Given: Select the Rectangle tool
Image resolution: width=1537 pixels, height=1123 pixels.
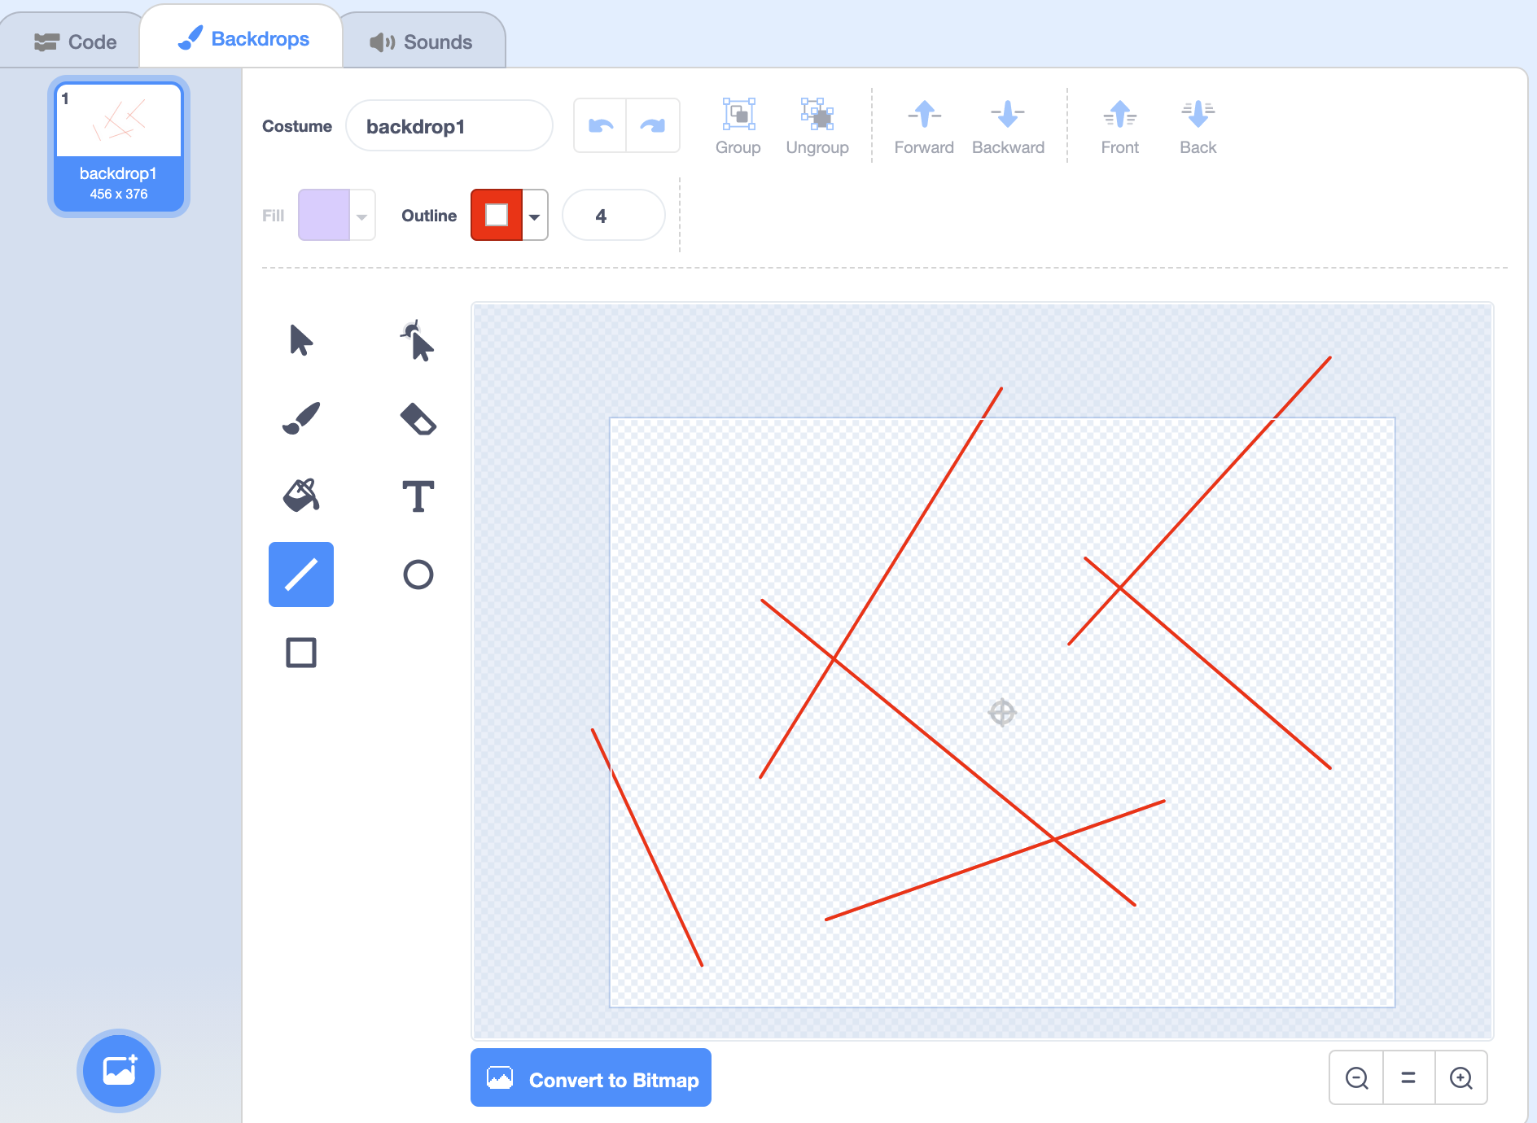Looking at the screenshot, I should (x=300, y=653).
